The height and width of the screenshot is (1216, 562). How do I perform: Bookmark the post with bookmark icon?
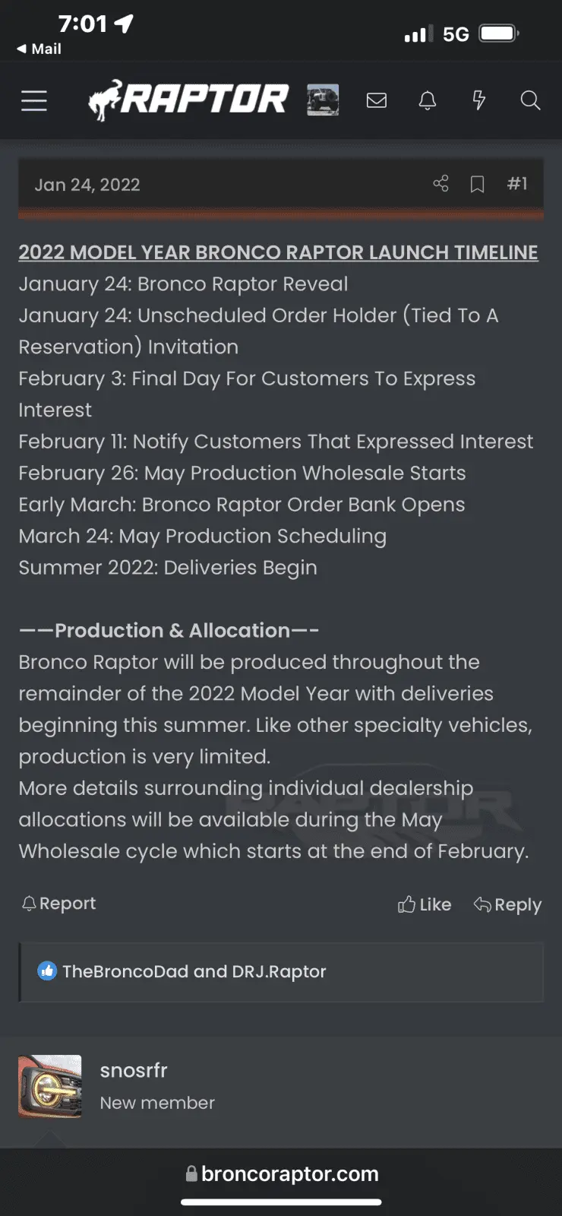[477, 184]
